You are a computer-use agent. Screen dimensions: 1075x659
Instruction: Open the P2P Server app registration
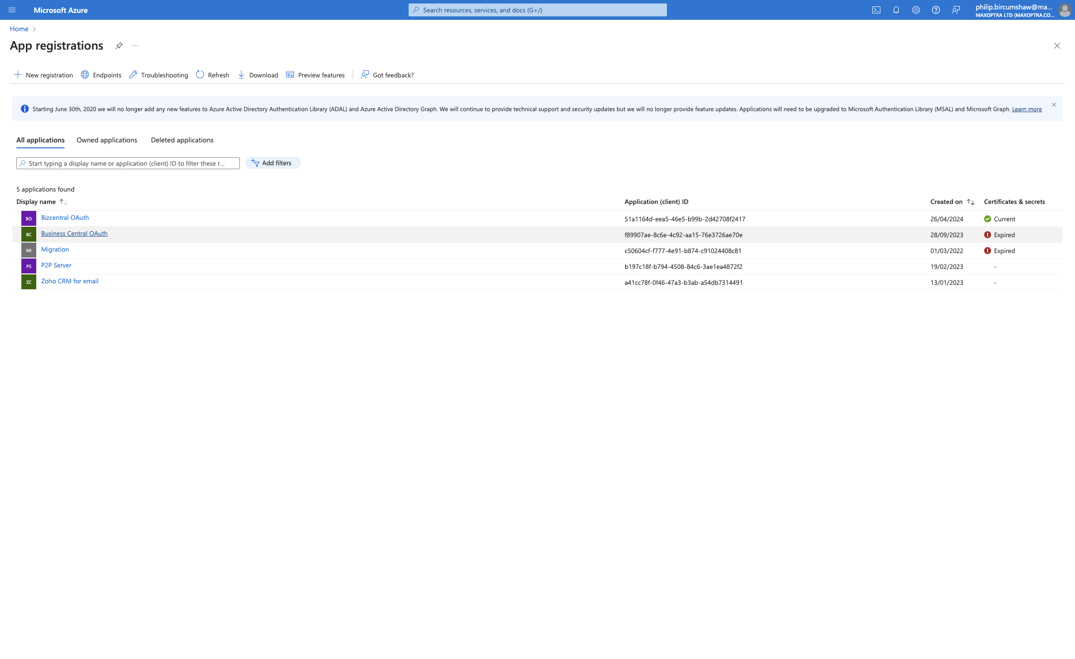point(56,265)
